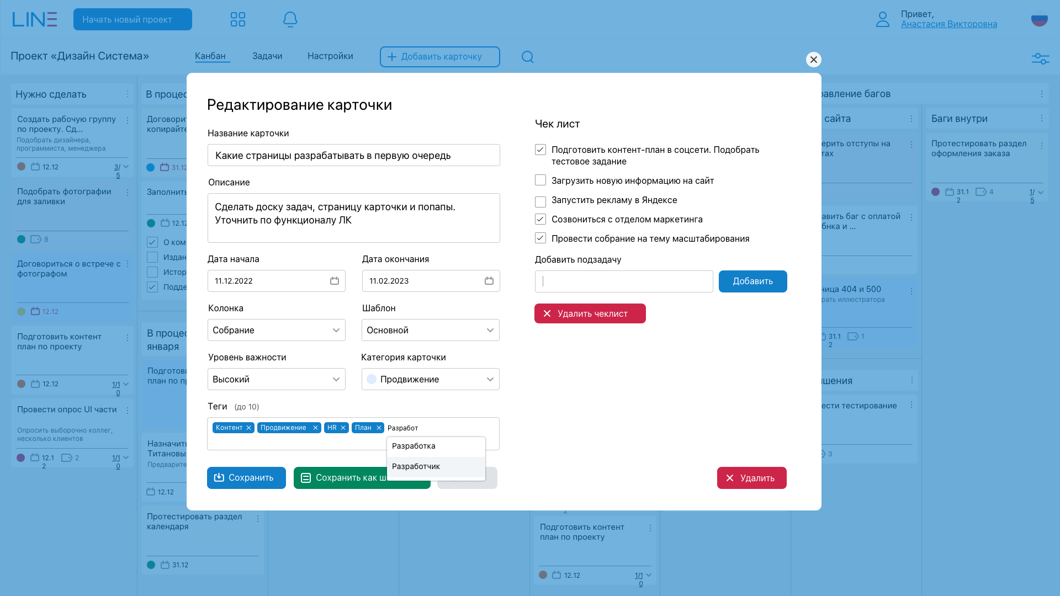1060x596 pixels.
Task: Open the dashboard grid icon
Action: (x=238, y=20)
